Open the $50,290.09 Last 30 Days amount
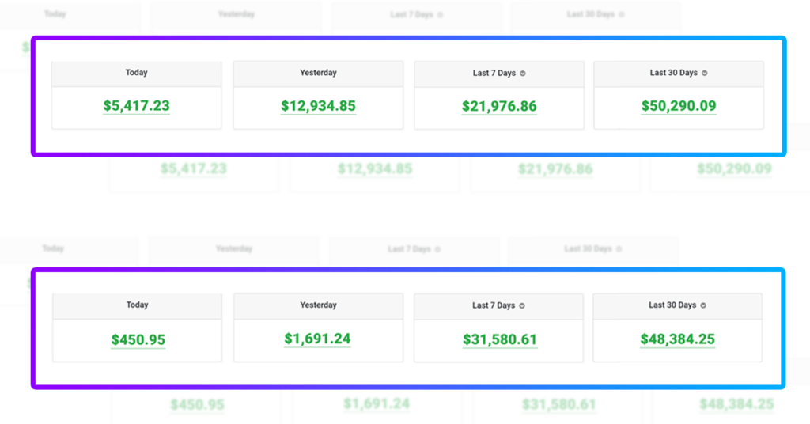The width and height of the screenshot is (810, 424). tap(679, 106)
